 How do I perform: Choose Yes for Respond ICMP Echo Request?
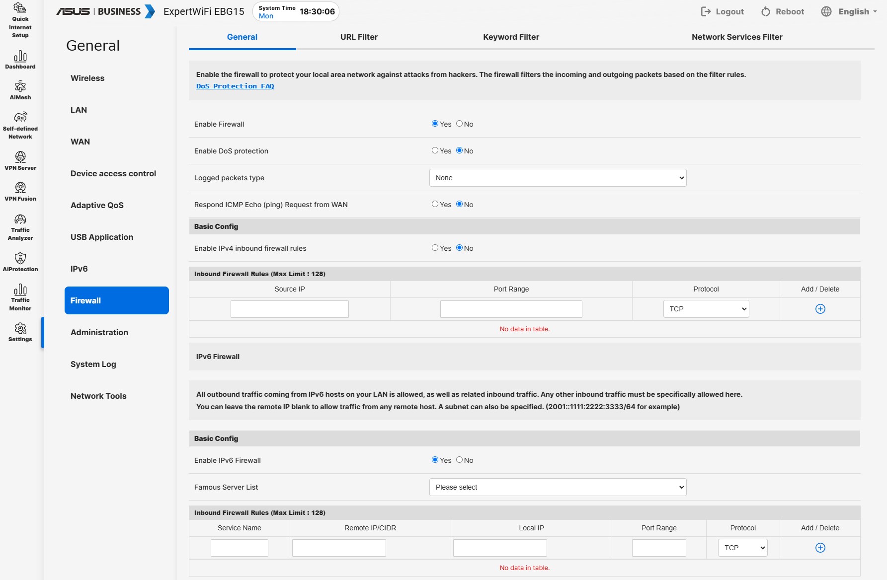(435, 204)
